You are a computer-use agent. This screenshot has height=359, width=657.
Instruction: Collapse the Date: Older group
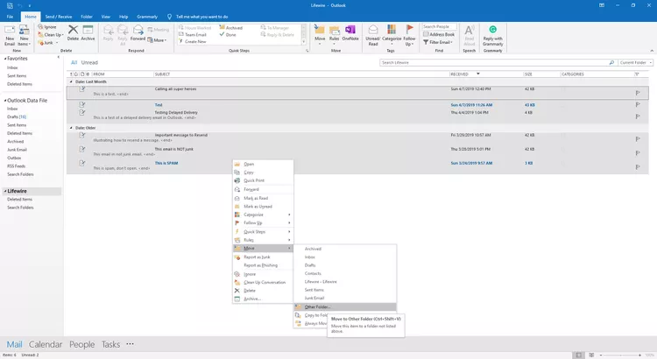71,128
